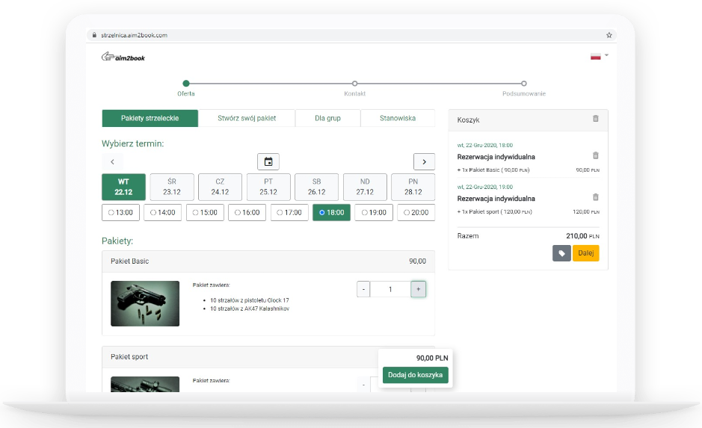The image size is (702, 428).
Task: Click the 210,00 PLN total amount
Action: click(x=582, y=236)
